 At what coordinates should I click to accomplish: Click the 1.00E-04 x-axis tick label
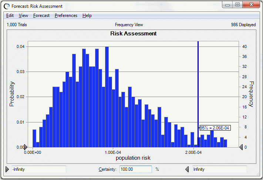(113, 153)
